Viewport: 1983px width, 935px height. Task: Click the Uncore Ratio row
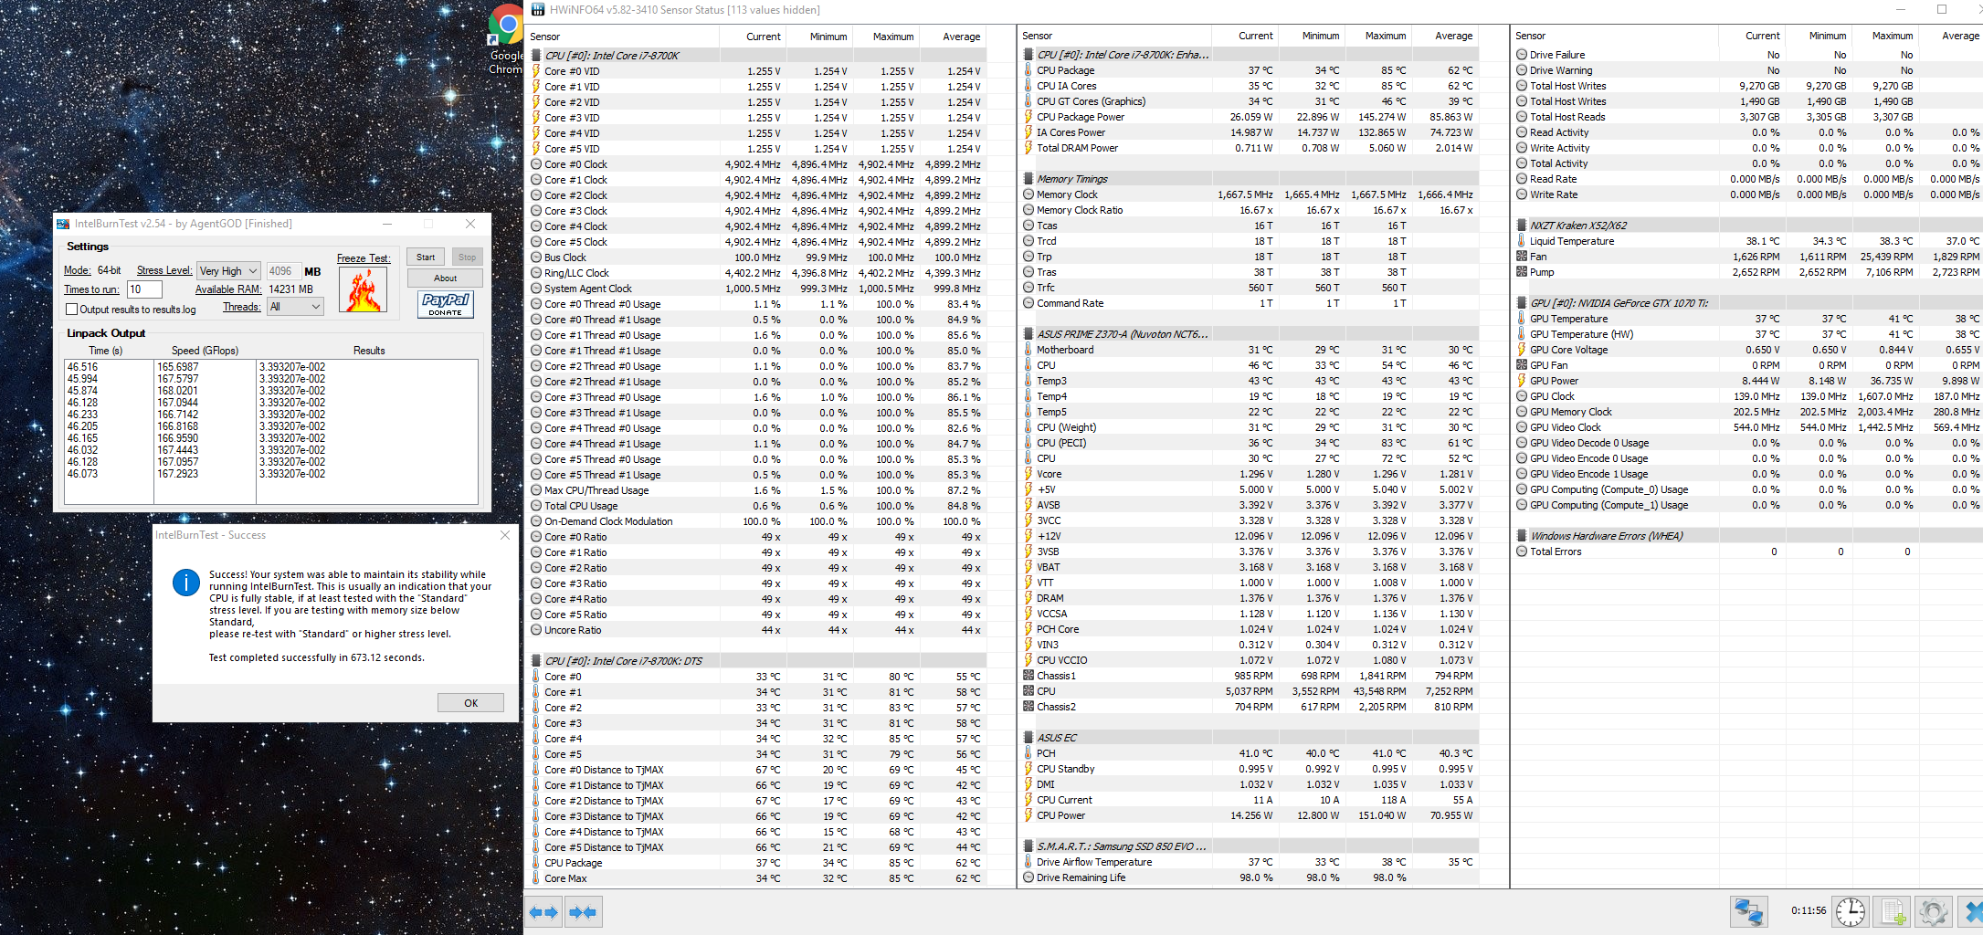756,630
